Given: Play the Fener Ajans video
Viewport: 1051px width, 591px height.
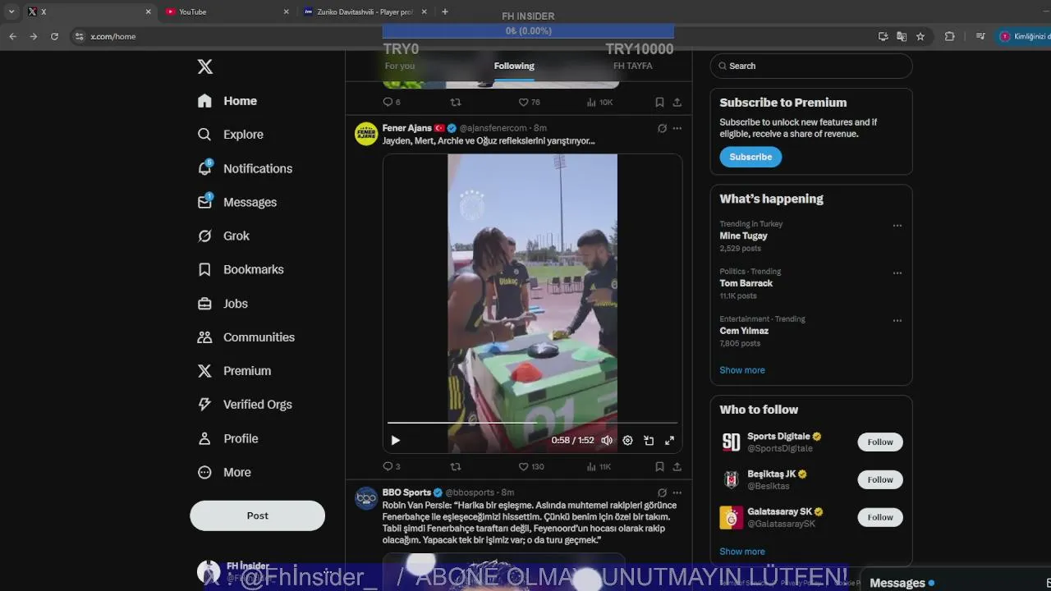Looking at the screenshot, I should [395, 440].
